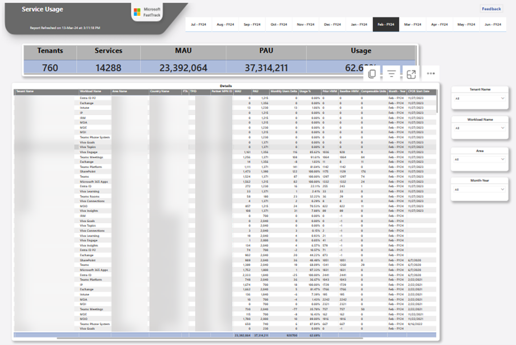The width and height of the screenshot is (516, 345).
Task: Click the Prior HWM column header
Action: coord(329,91)
